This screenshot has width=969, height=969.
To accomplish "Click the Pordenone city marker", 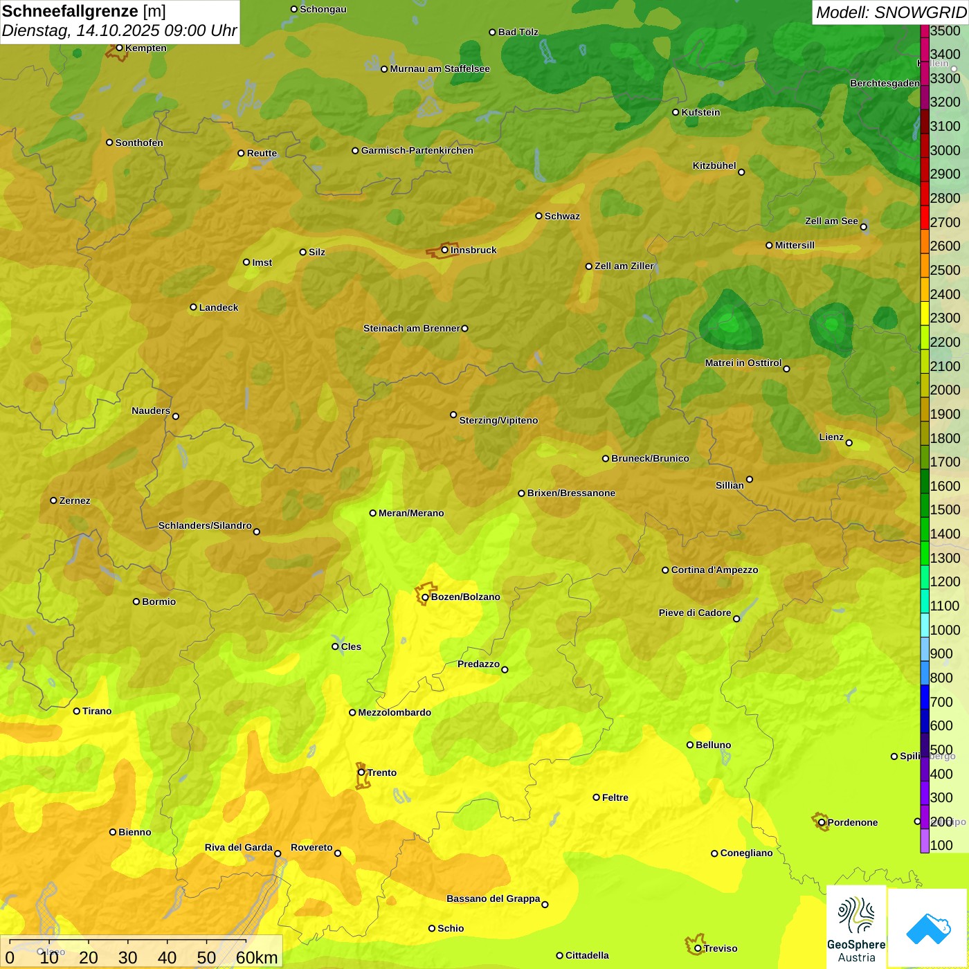I will click(x=822, y=822).
